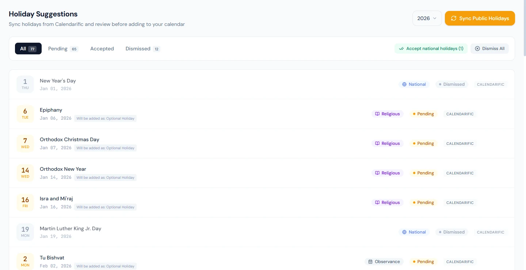Click Martin Luther King Jr. Day name
Screen dimensions: 526x270
click(x=70, y=228)
